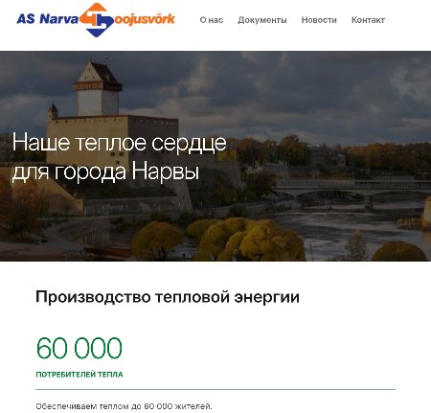Click the white castle tower in photo

click(x=98, y=89)
